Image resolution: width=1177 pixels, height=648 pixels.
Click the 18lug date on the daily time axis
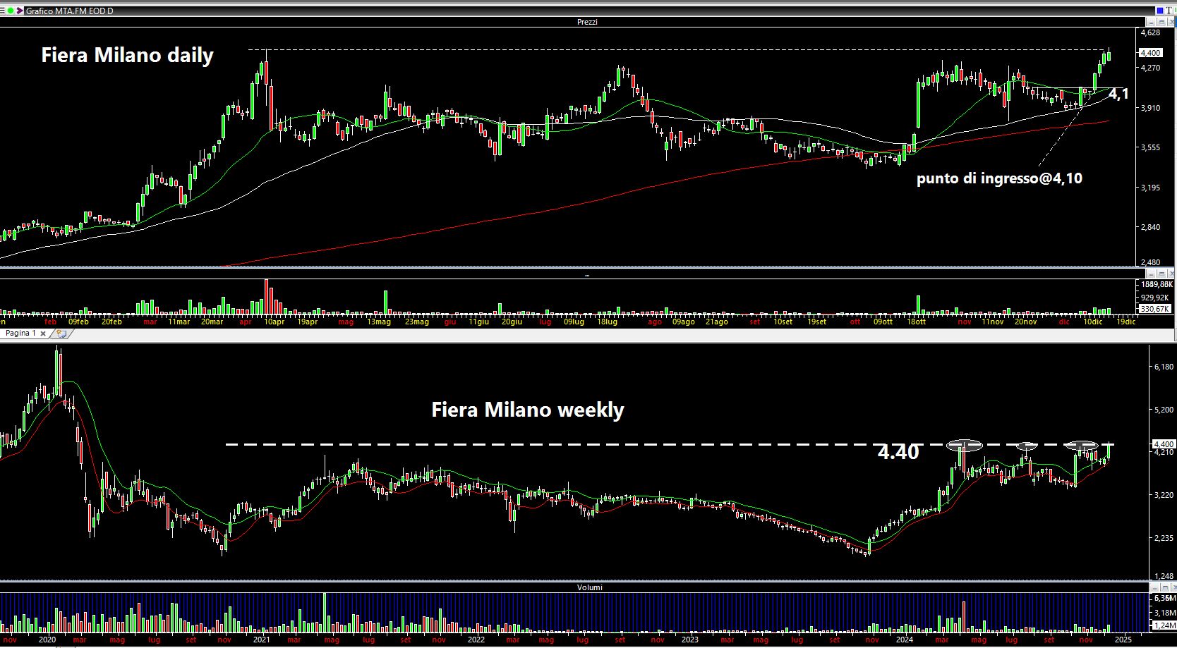click(607, 322)
